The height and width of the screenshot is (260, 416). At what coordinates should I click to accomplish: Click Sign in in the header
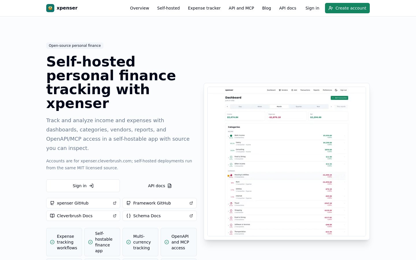coord(312,8)
